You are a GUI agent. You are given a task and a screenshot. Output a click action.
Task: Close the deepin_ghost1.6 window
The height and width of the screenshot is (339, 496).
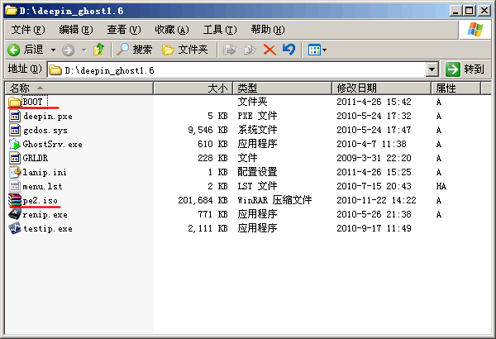(x=484, y=11)
